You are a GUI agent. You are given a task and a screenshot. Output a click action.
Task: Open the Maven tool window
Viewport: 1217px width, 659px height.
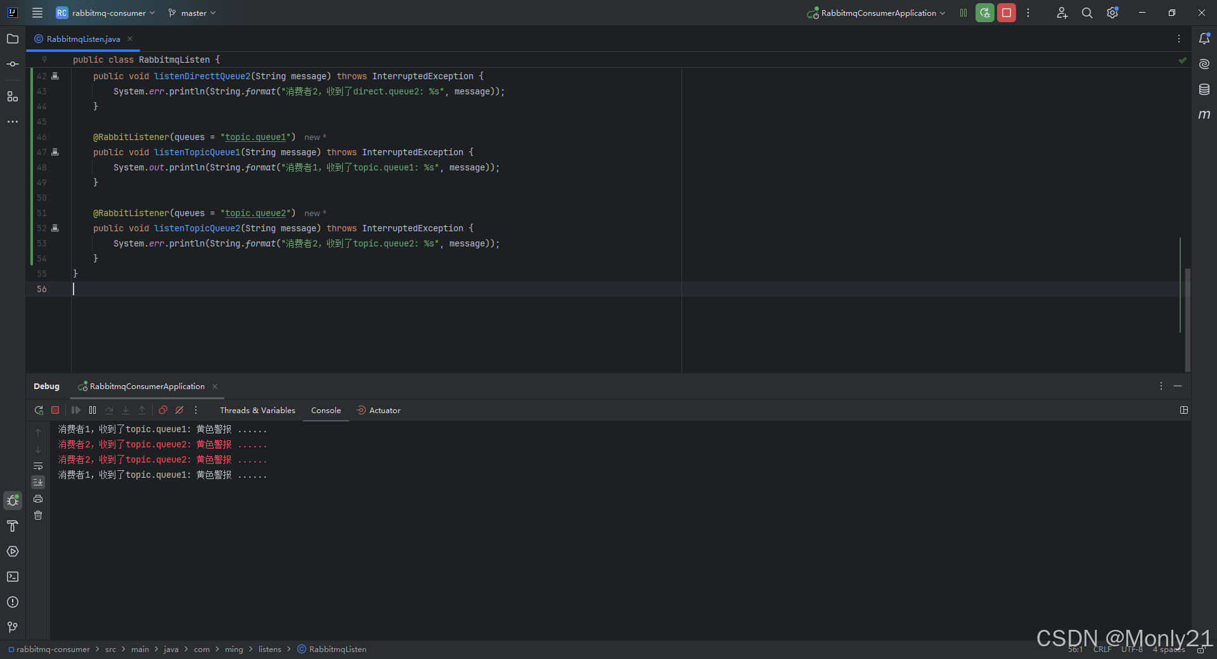pyautogui.click(x=1204, y=115)
